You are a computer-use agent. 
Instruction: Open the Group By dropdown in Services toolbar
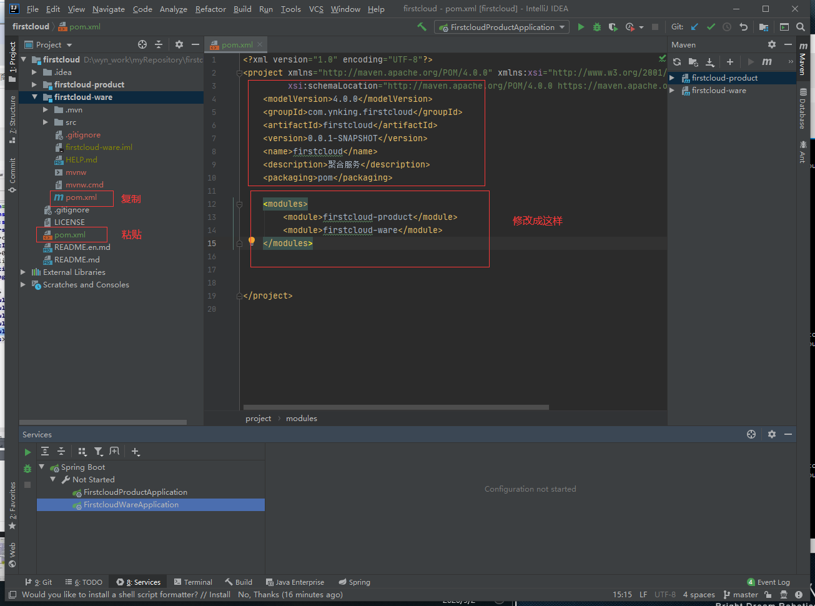point(82,451)
